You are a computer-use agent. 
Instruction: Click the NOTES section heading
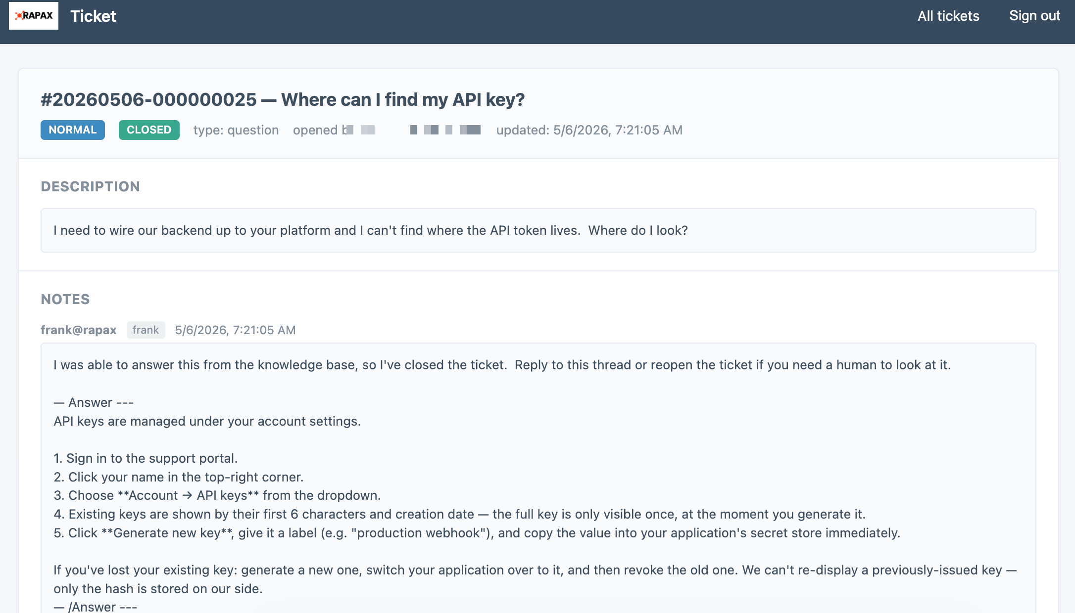pos(65,299)
